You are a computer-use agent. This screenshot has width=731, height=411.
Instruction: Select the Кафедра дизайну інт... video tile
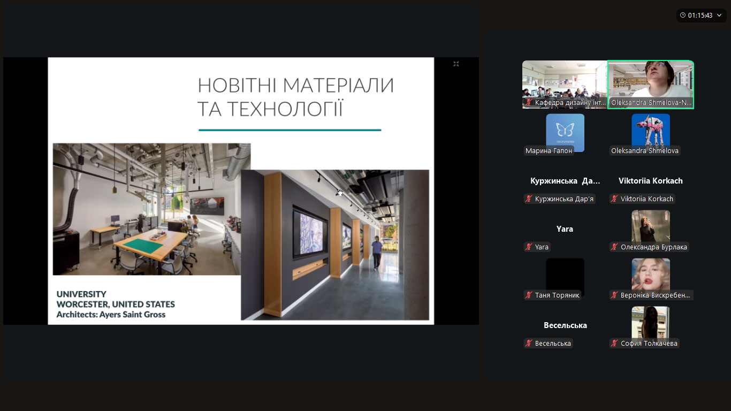point(565,80)
